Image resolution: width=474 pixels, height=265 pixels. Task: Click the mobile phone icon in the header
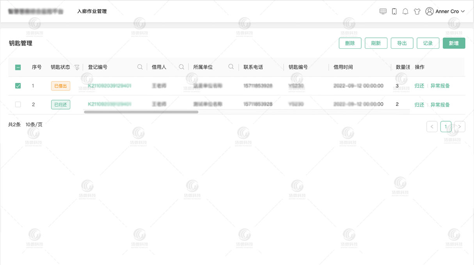(x=393, y=11)
